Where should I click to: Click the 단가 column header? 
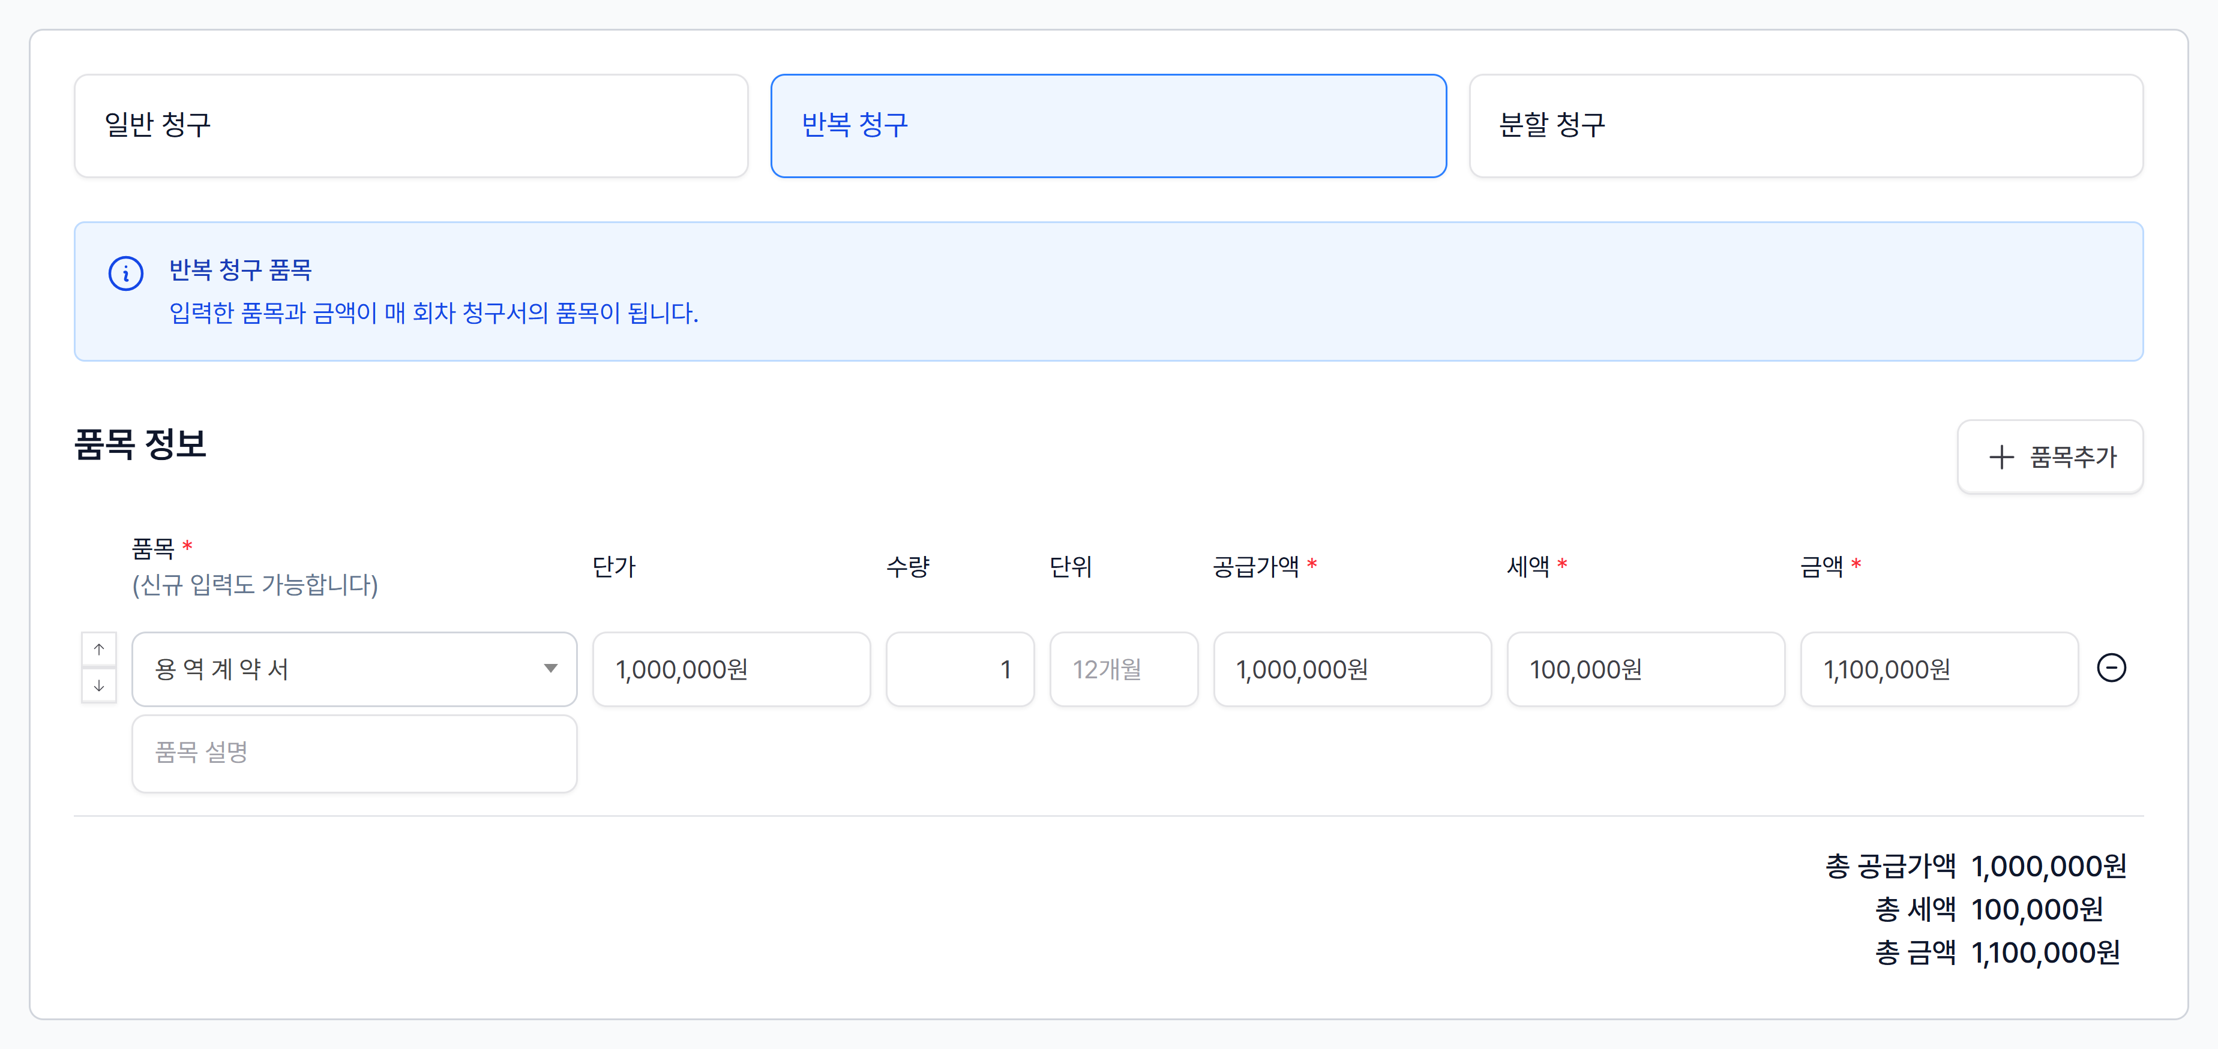(614, 566)
